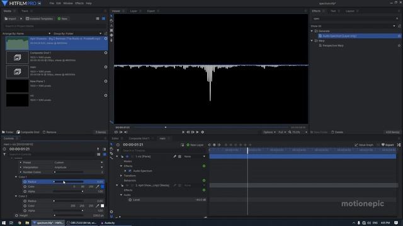Collapse the Color 2 group
The width and height of the screenshot is (403, 226).
click(x=16, y=196)
